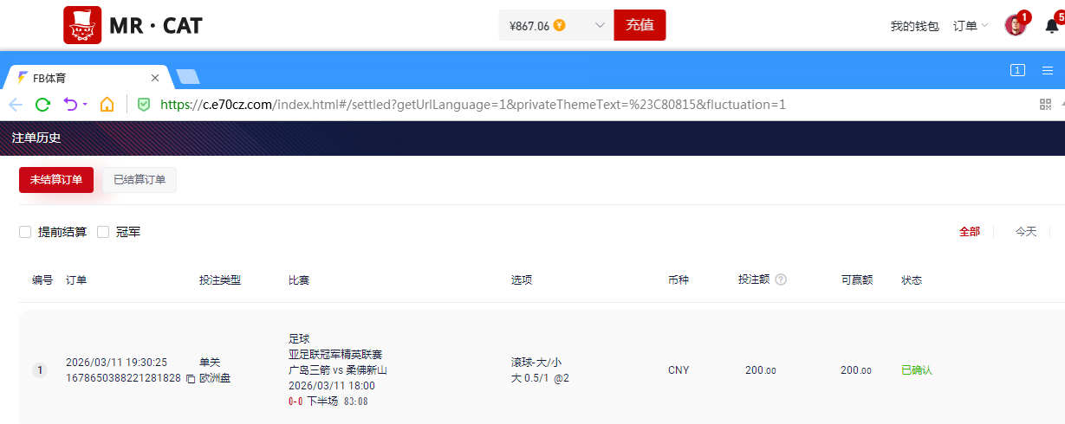Click the 广岛三箭 vs 柔佛新山 match text
This screenshot has height=424, width=1065.
[338, 370]
